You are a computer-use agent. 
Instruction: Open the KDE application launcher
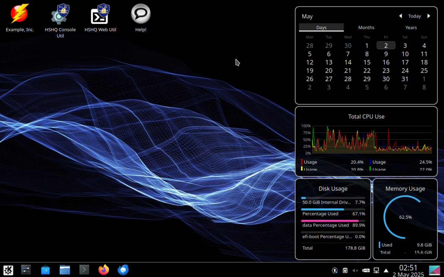pyautogui.click(x=8, y=270)
